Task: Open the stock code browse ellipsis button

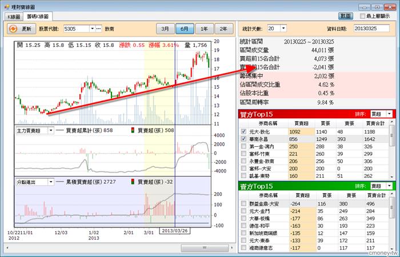Action: coord(99,29)
